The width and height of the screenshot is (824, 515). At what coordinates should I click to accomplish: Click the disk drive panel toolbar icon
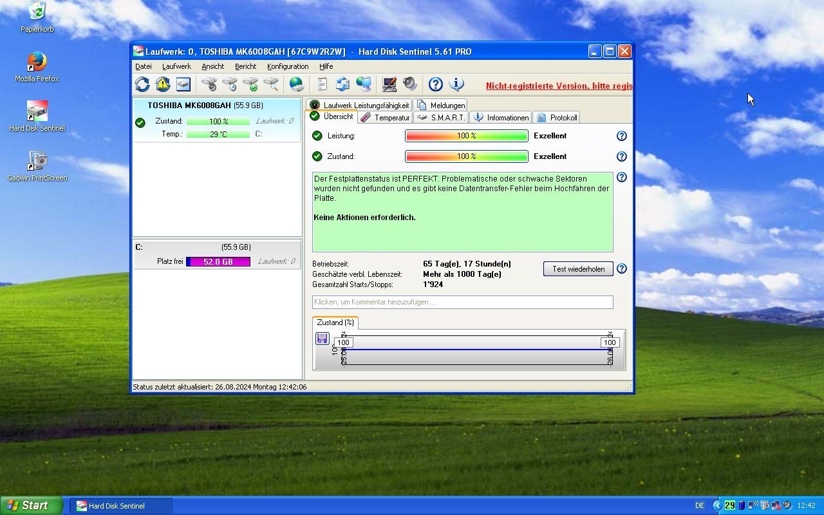[x=183, y=84]
